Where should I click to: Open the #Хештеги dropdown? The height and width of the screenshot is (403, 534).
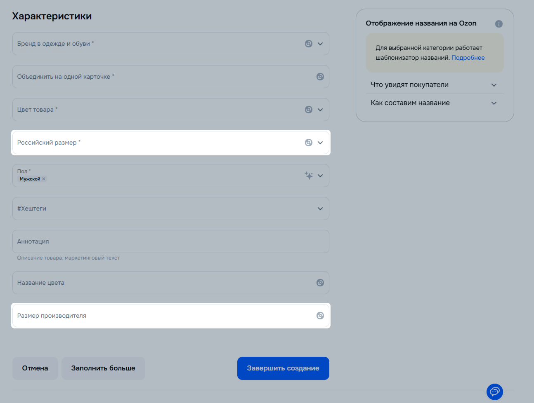pyautogui.click(x=320, y=209)
